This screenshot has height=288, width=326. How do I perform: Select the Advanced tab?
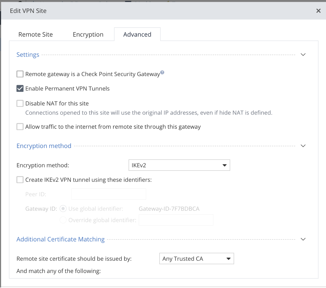click(137, 35)
